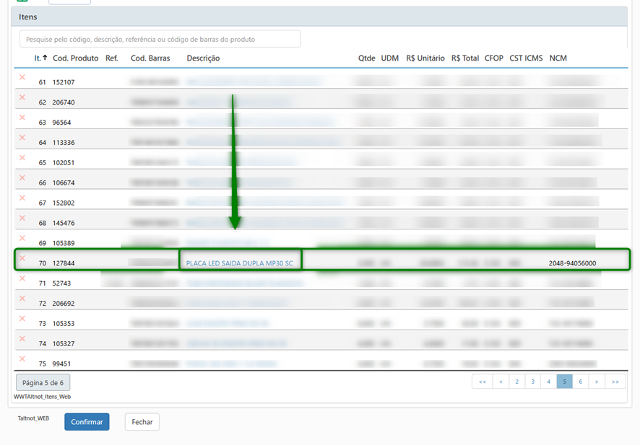The image size is (640, 445).
Task: Remove item 74 via red X icon
Action: (22, 339)
